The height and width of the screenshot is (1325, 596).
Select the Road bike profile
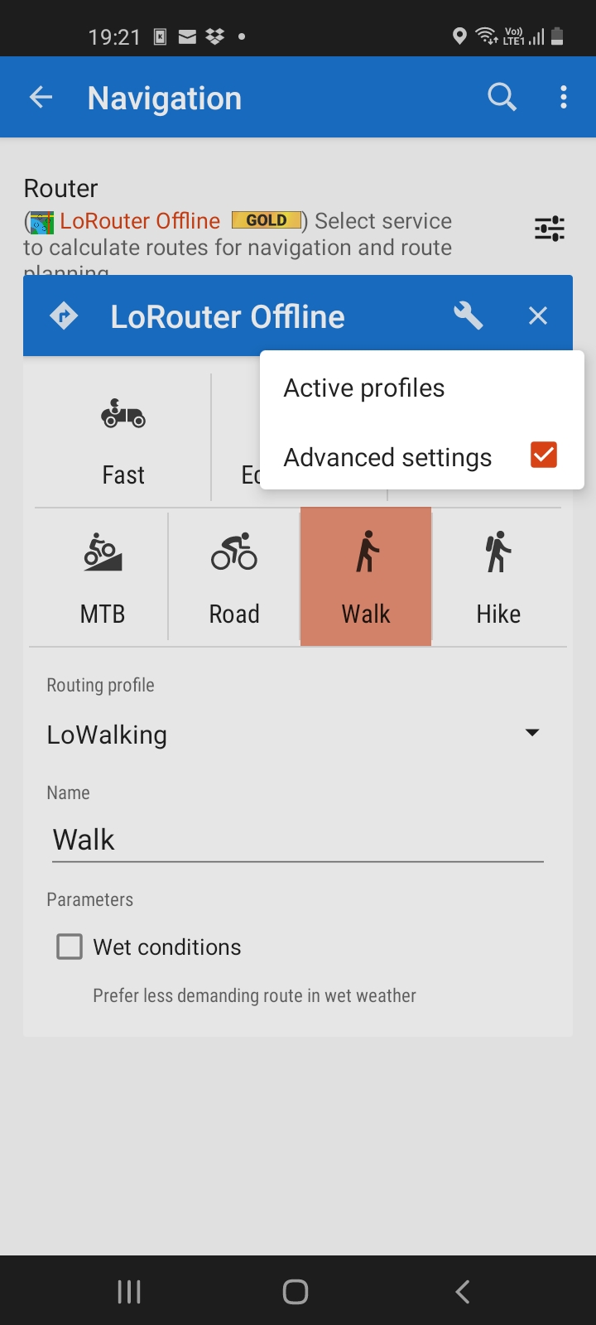234,578
